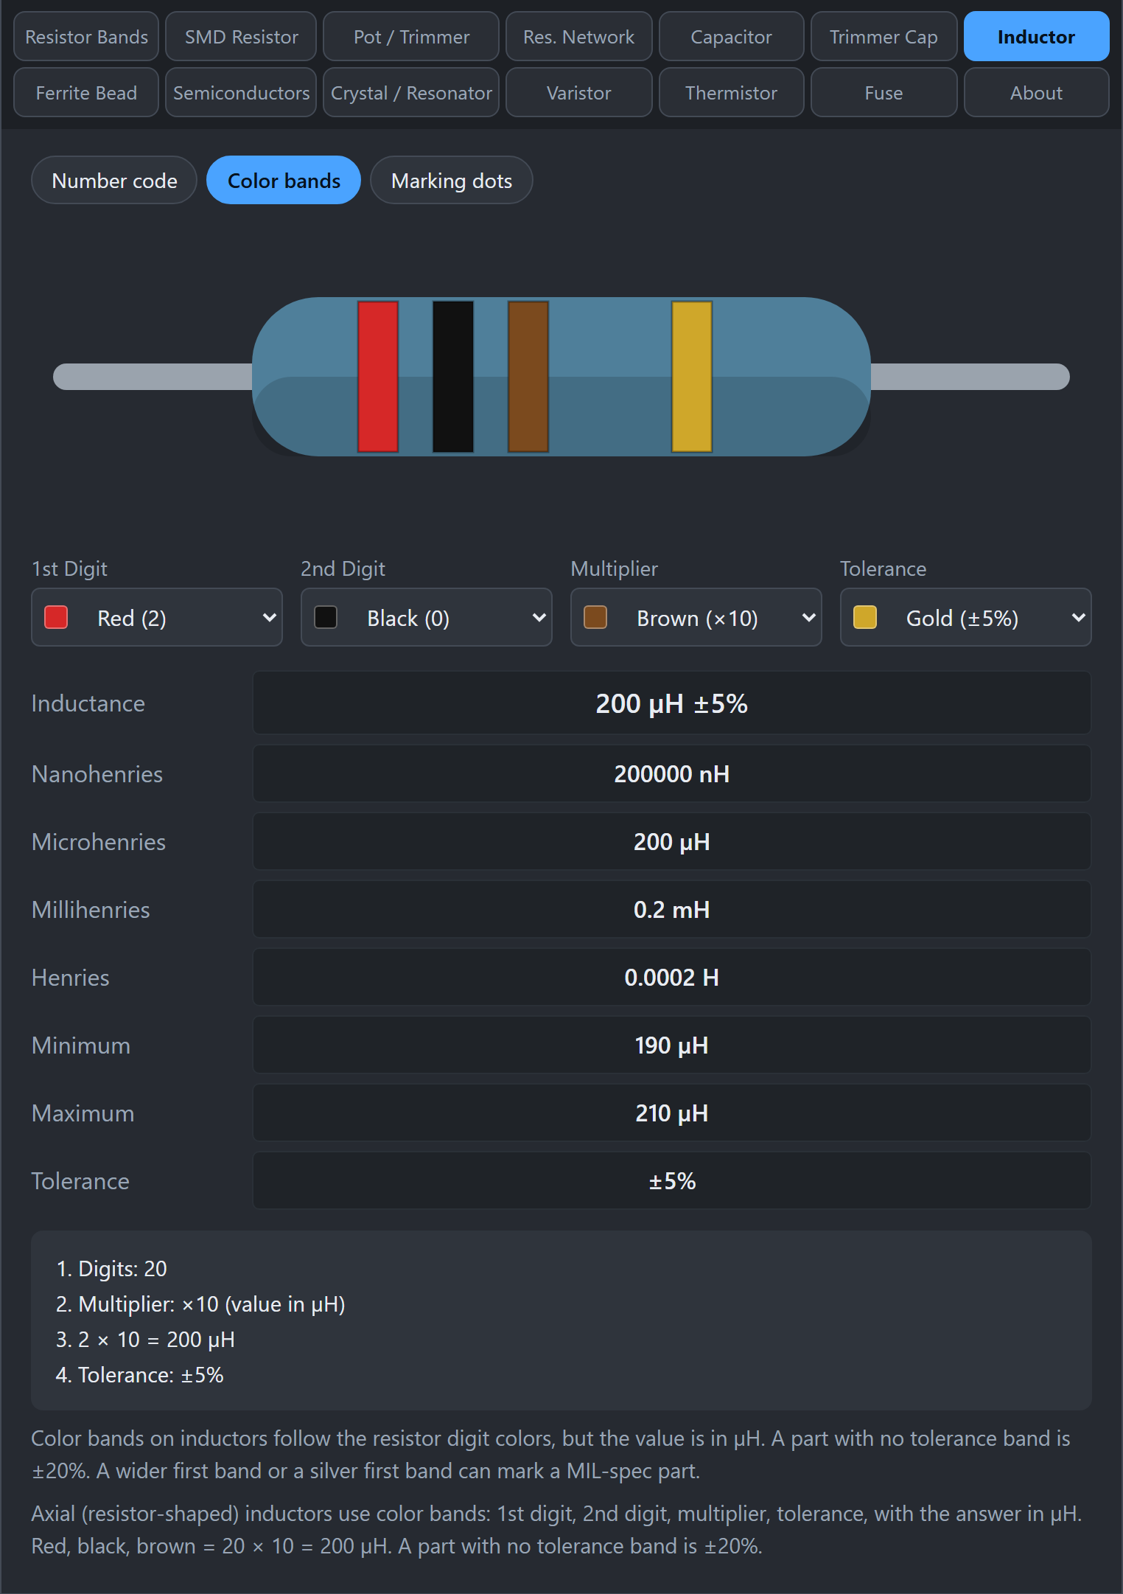Click the Tolerance result ±5% field
This screenshot has width=1123, height=1594.
(672, 1180)
